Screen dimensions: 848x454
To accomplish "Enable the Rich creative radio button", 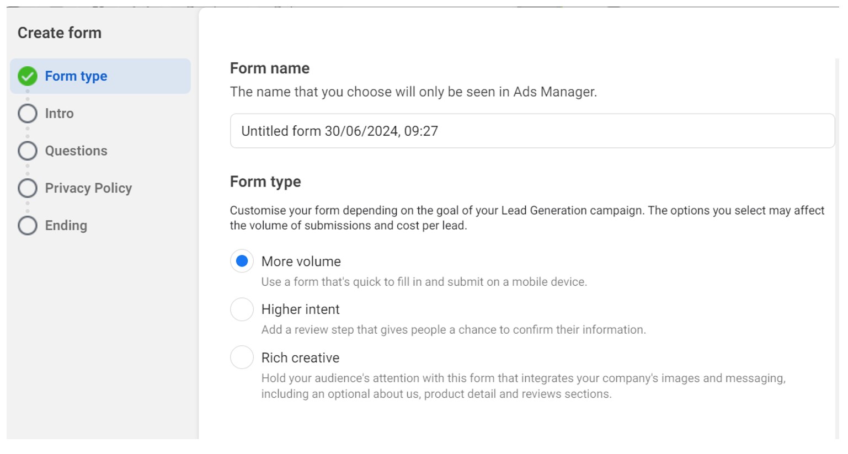I will [242, 357].
